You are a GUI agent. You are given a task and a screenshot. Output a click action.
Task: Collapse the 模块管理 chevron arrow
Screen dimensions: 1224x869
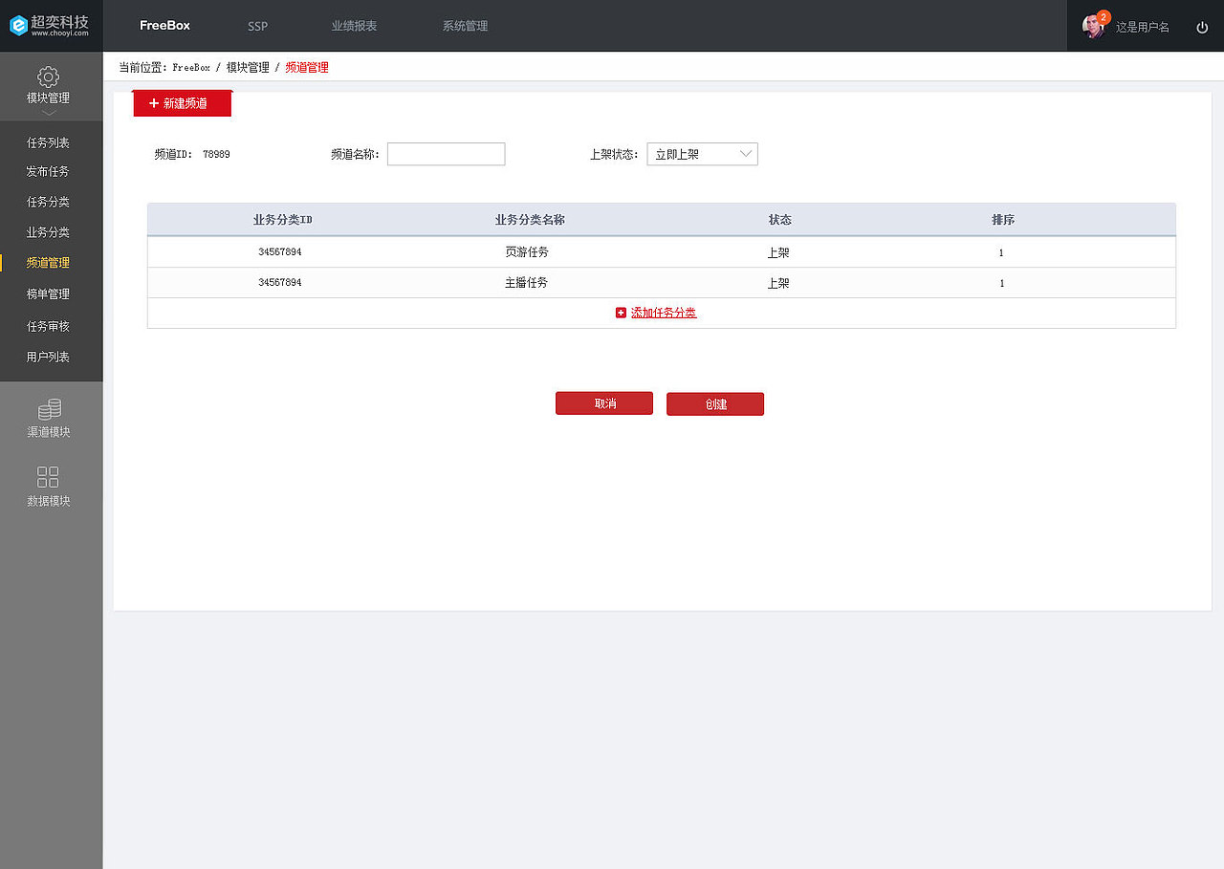click(x=49, y=113)
